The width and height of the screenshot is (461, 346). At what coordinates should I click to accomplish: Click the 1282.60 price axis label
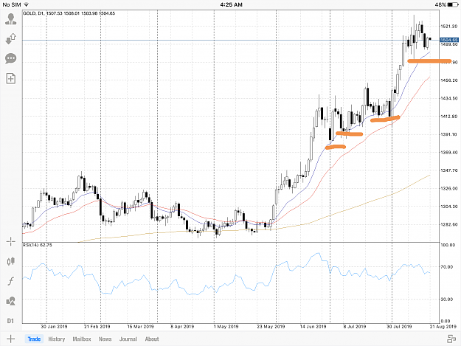449,224
